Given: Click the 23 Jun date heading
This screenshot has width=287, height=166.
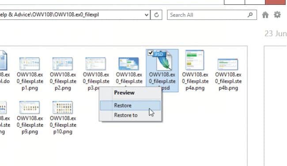Looking at the screenshot, I should (276, 34).
